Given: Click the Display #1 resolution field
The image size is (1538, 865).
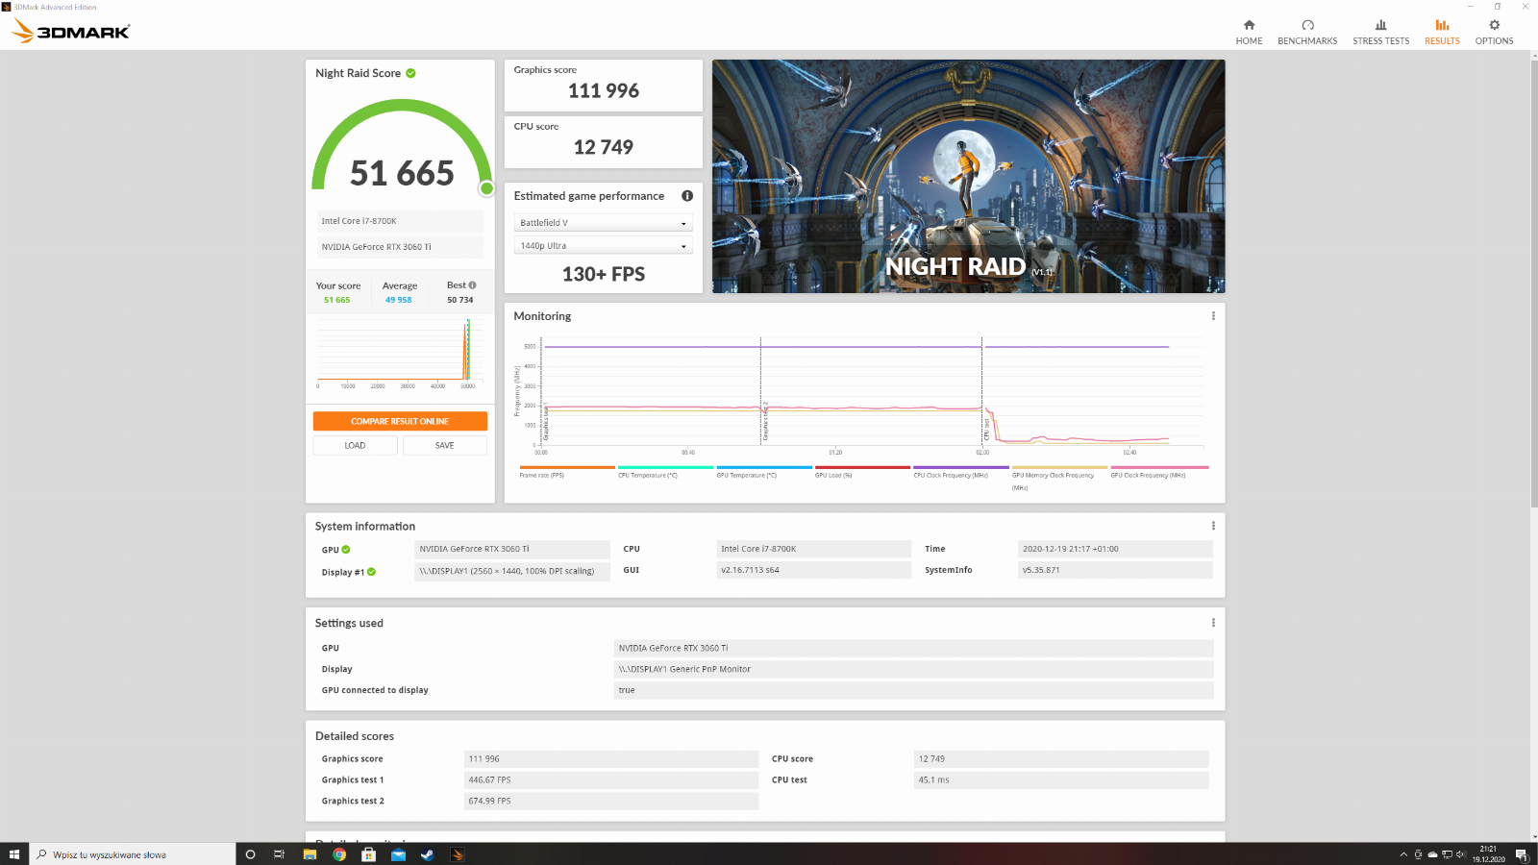Looking at the screenshot, I should click(x=512, y=571).
